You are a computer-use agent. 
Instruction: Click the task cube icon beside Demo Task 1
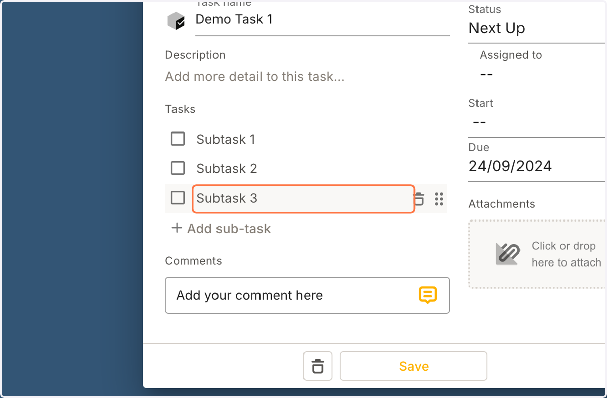click(176, 21)
